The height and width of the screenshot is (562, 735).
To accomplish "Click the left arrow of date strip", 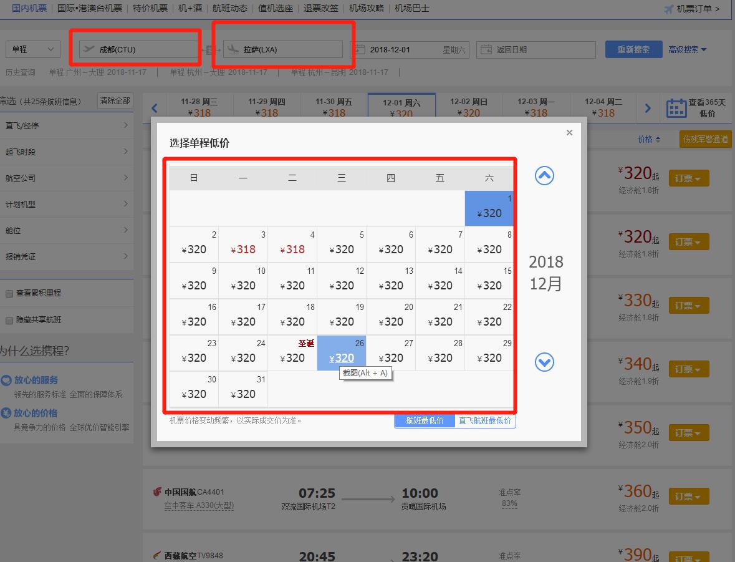I will (x=155, y=109).
